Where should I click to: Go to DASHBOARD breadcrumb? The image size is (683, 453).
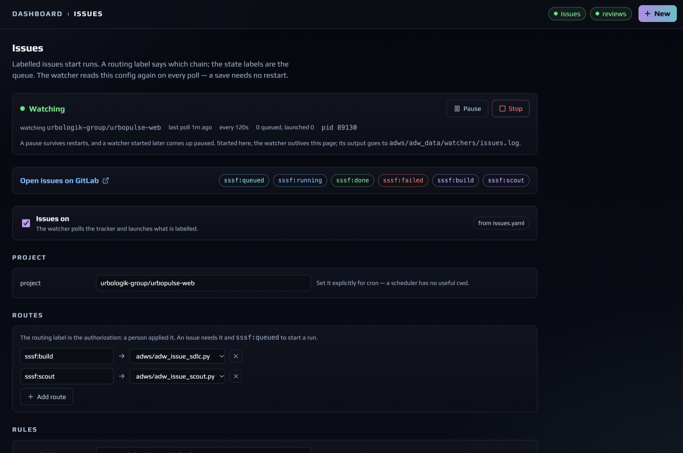37,13
